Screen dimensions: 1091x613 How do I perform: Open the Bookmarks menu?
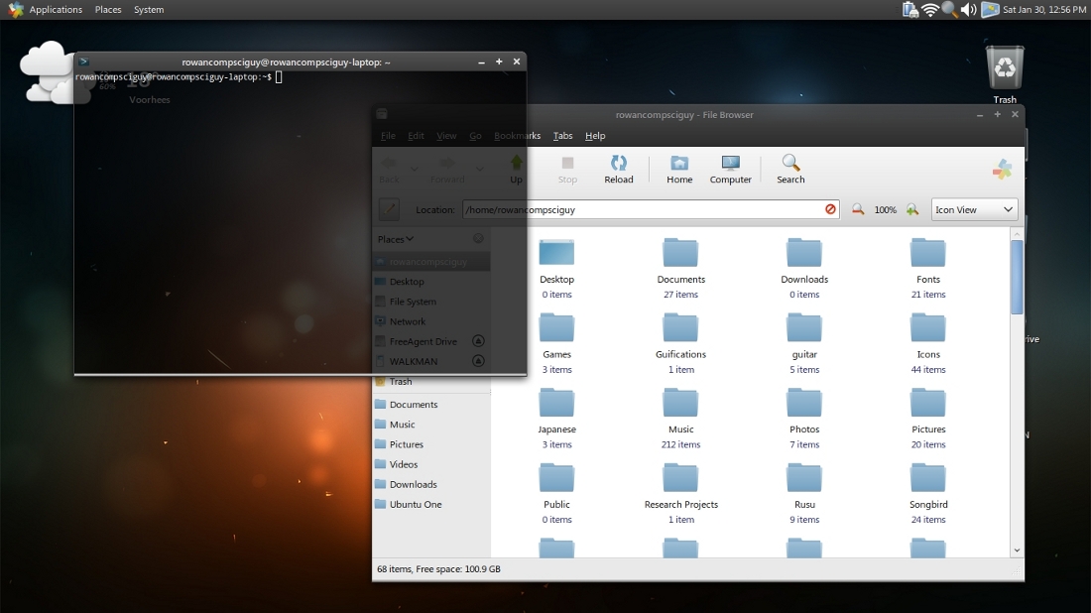517,136
